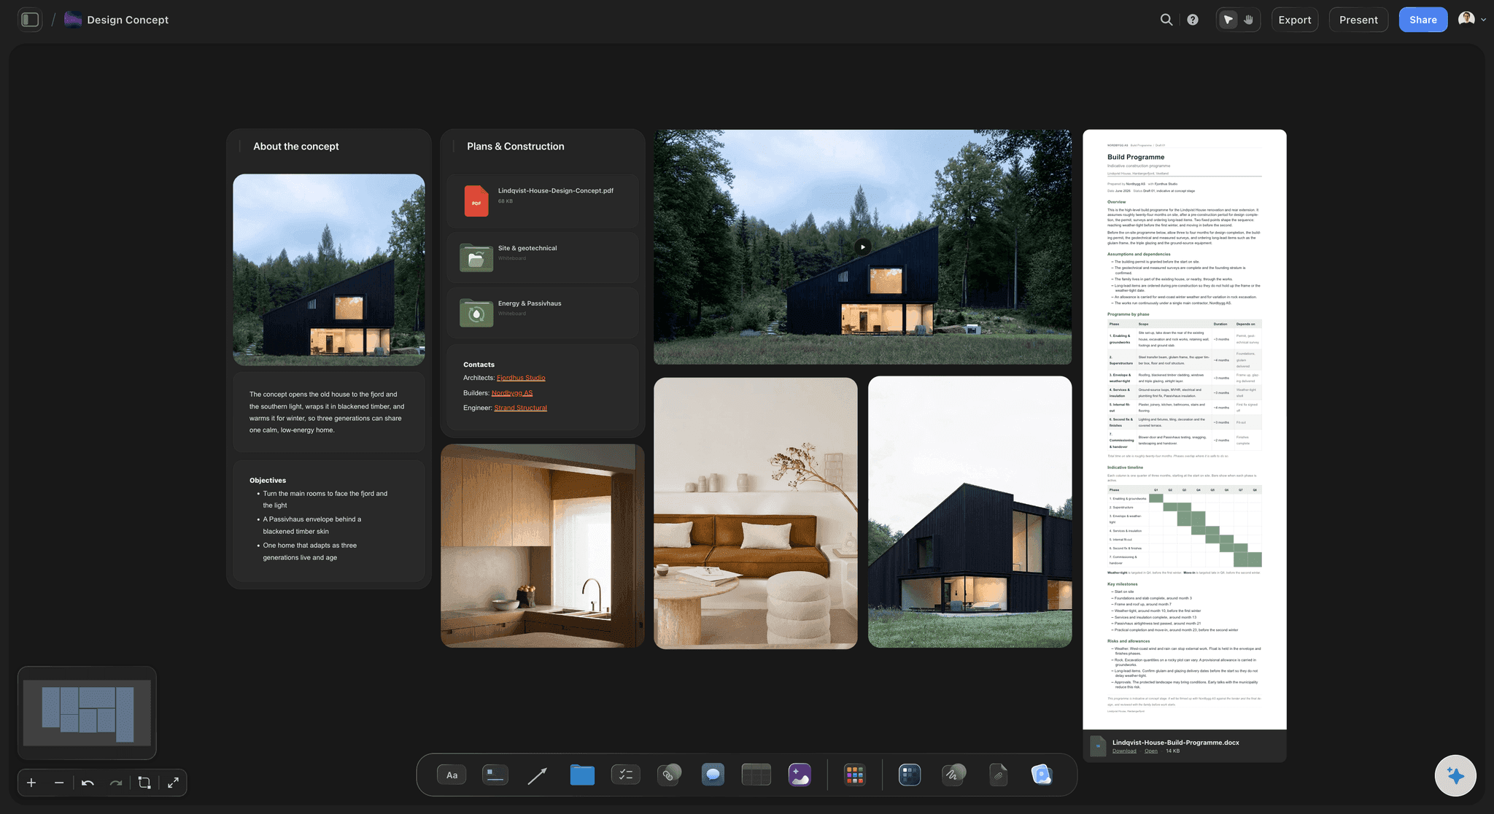Open the image search tool
Image resolution: width=1494 pixels, height=814 pixels.
1042,775
